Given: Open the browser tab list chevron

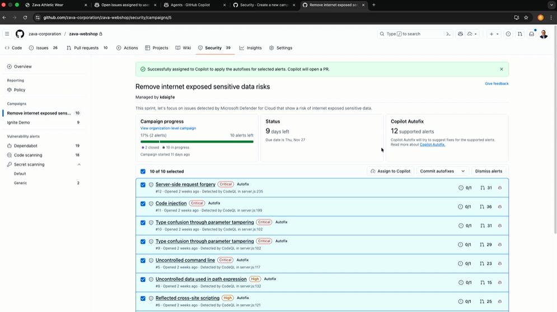Looking at the screenshot, I should (551, 5).
